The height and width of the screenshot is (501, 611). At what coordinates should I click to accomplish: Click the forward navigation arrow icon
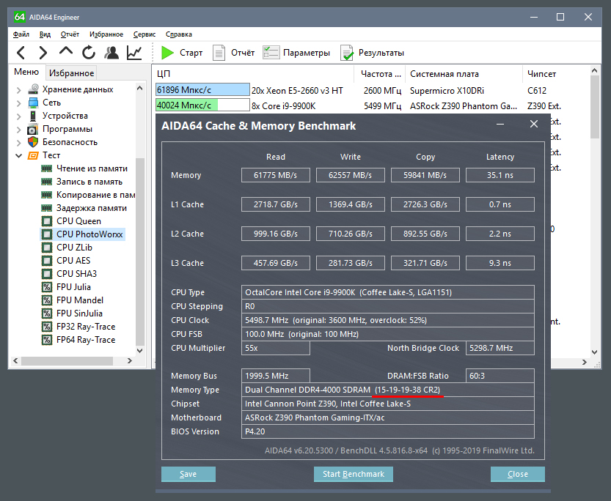[x=43, y=53]
